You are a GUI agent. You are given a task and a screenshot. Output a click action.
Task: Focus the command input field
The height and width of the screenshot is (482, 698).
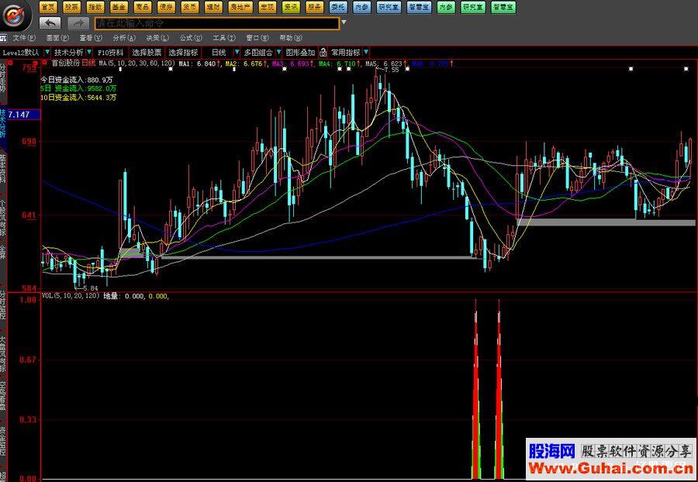217,23
